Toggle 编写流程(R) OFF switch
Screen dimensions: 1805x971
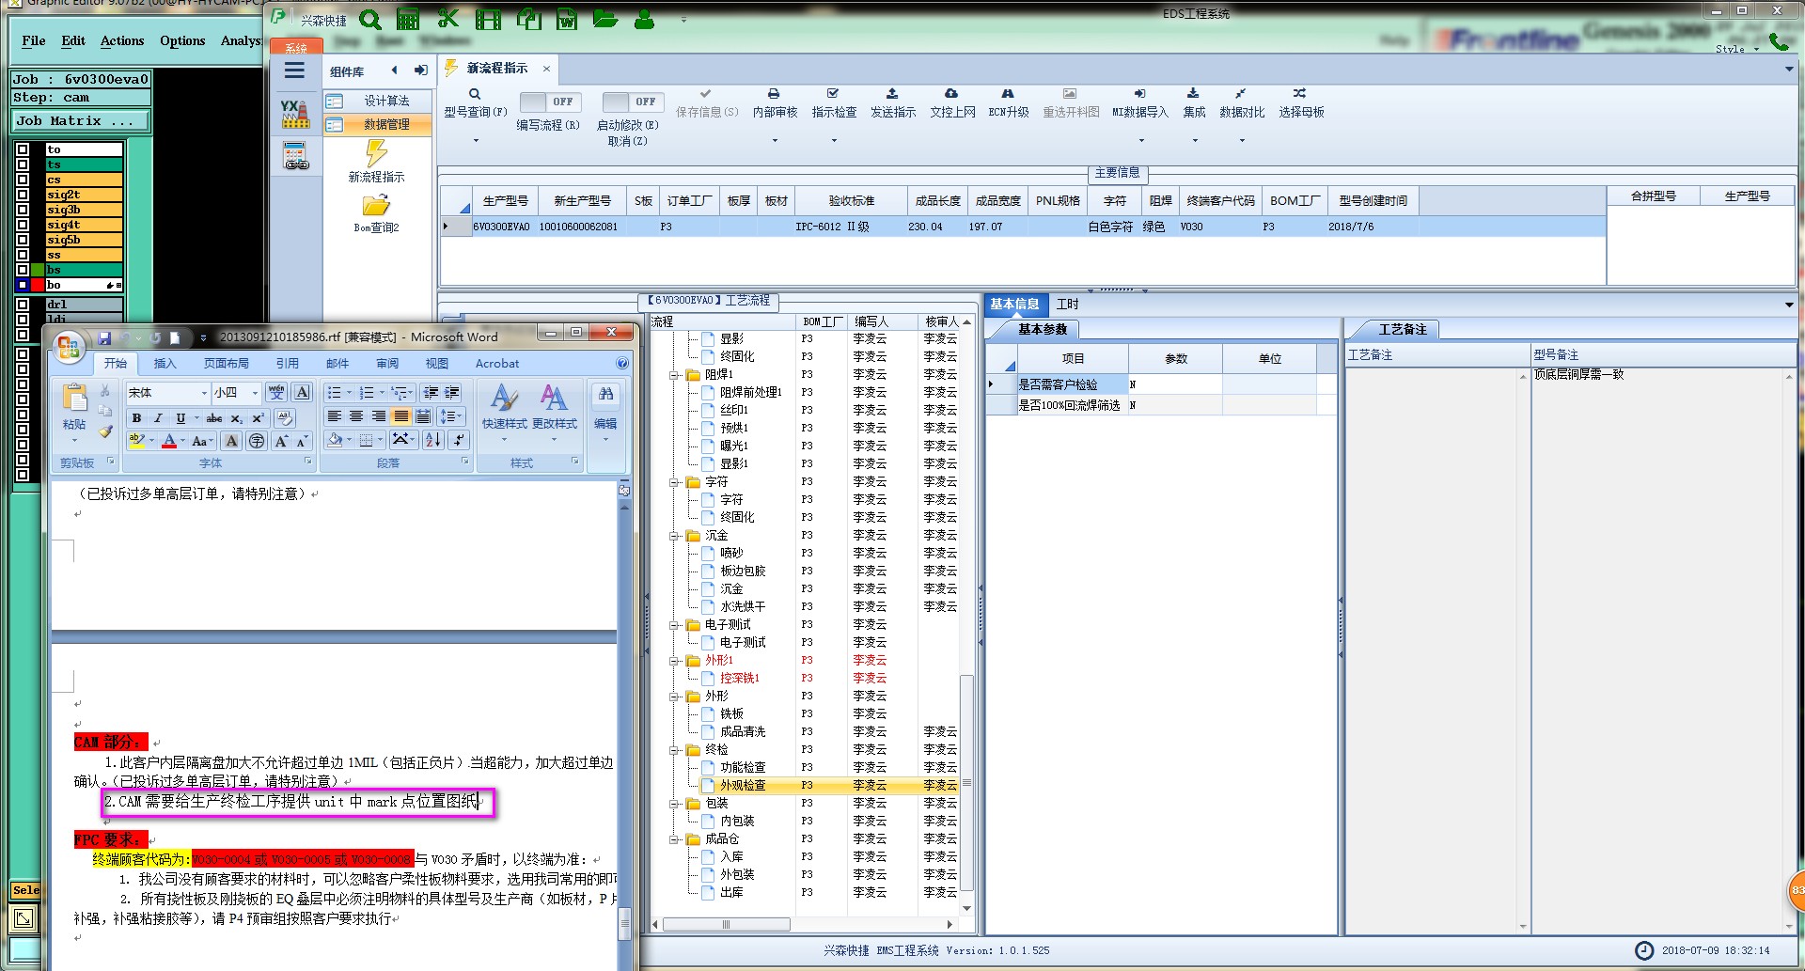pyautogui.click(x=550, y=102)
